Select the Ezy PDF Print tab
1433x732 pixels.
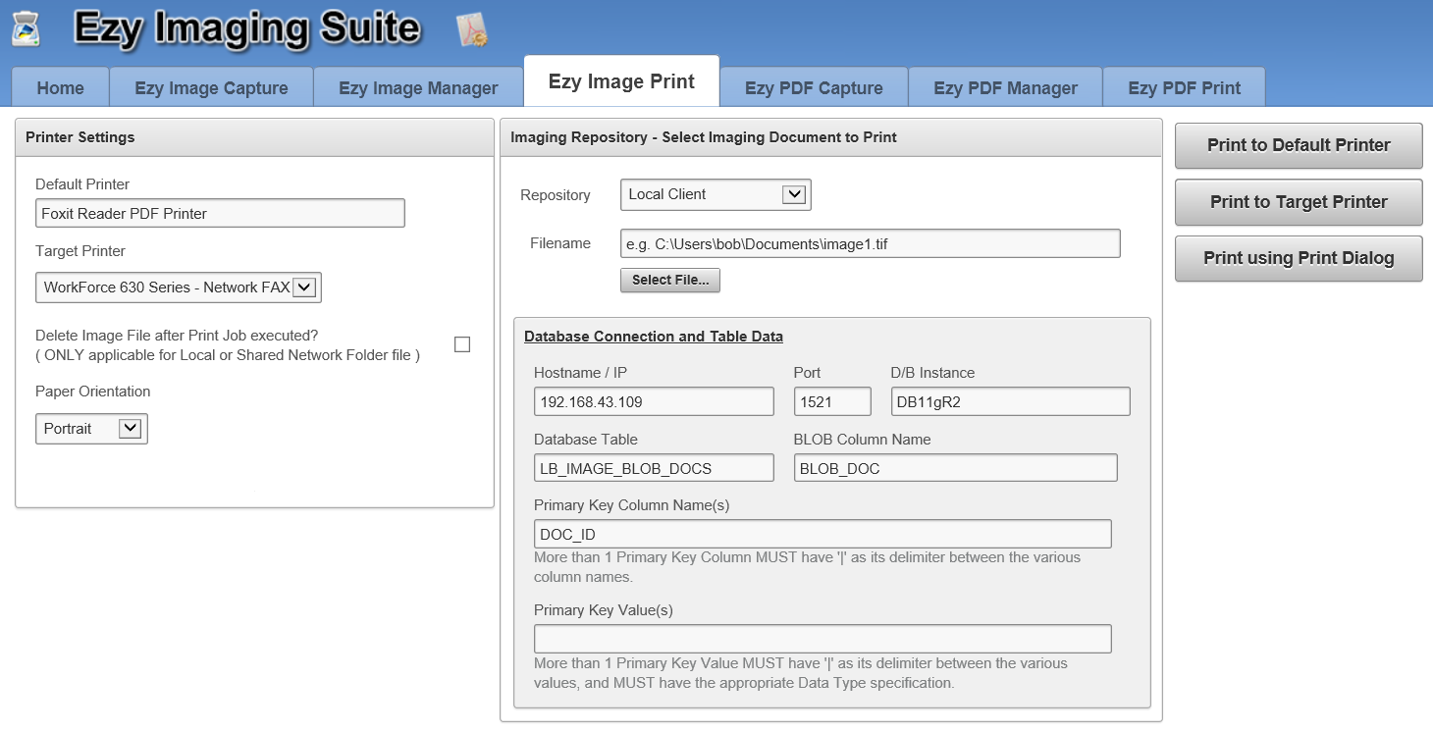[1184, 88]
